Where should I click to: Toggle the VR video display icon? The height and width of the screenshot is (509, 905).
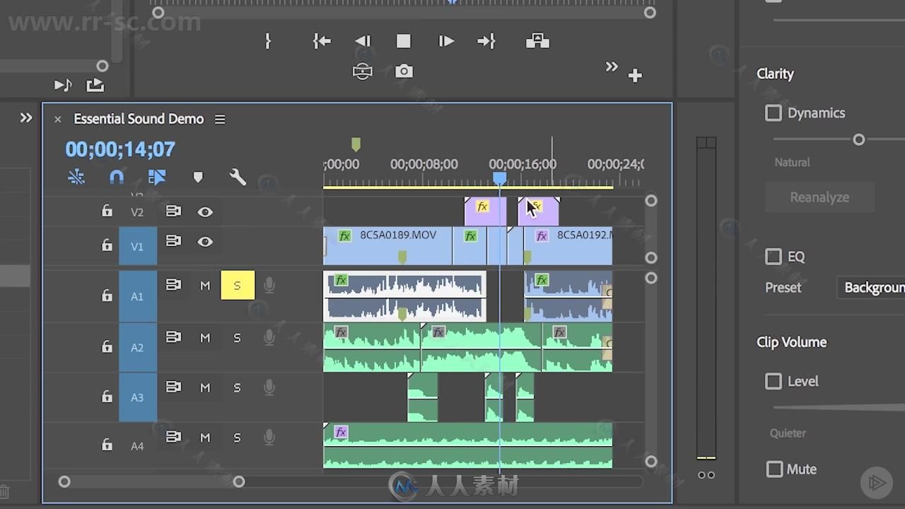tap(363, 71)
